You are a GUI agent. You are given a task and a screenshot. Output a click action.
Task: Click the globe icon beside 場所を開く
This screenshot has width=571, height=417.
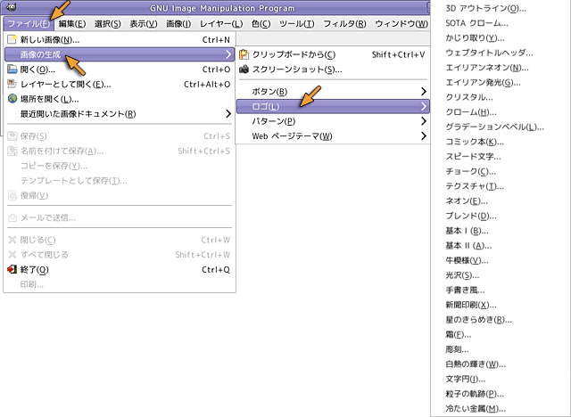point(12,99)
